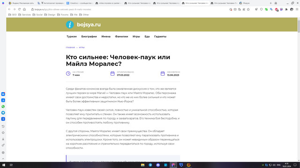Click the bojsya.ru site title

pos(89,25)
